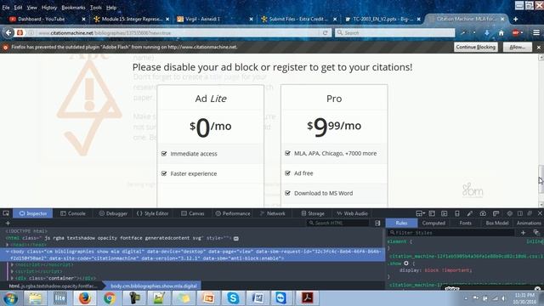Image resolution: width=544 pixels, height=306 pixels.
Task: Switch to the Dashboard - YouTube tab
Action: 48,19
